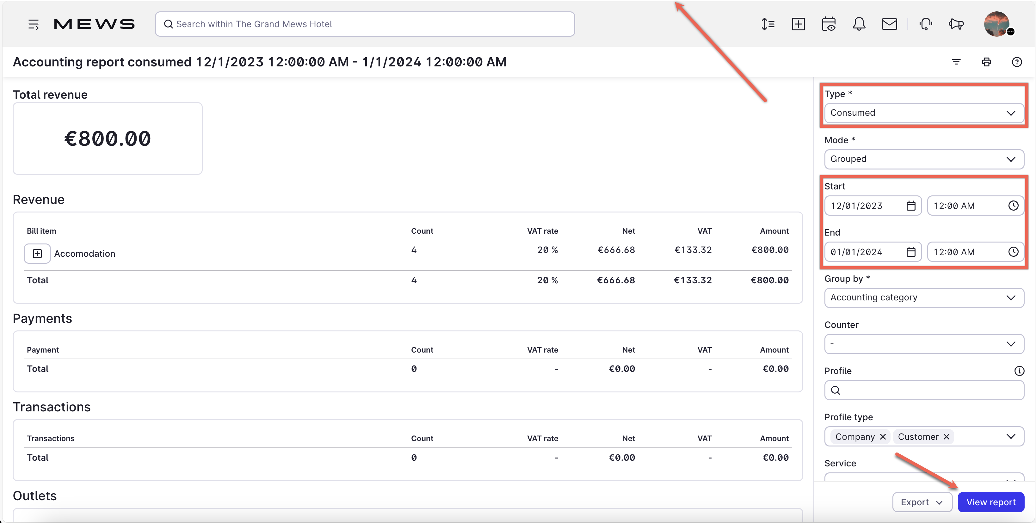Remove the Company profile type tag
The image size is (1036, 523).
point(883,437)
